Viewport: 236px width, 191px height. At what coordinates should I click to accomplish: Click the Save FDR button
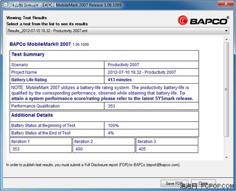tap(174, 183)
